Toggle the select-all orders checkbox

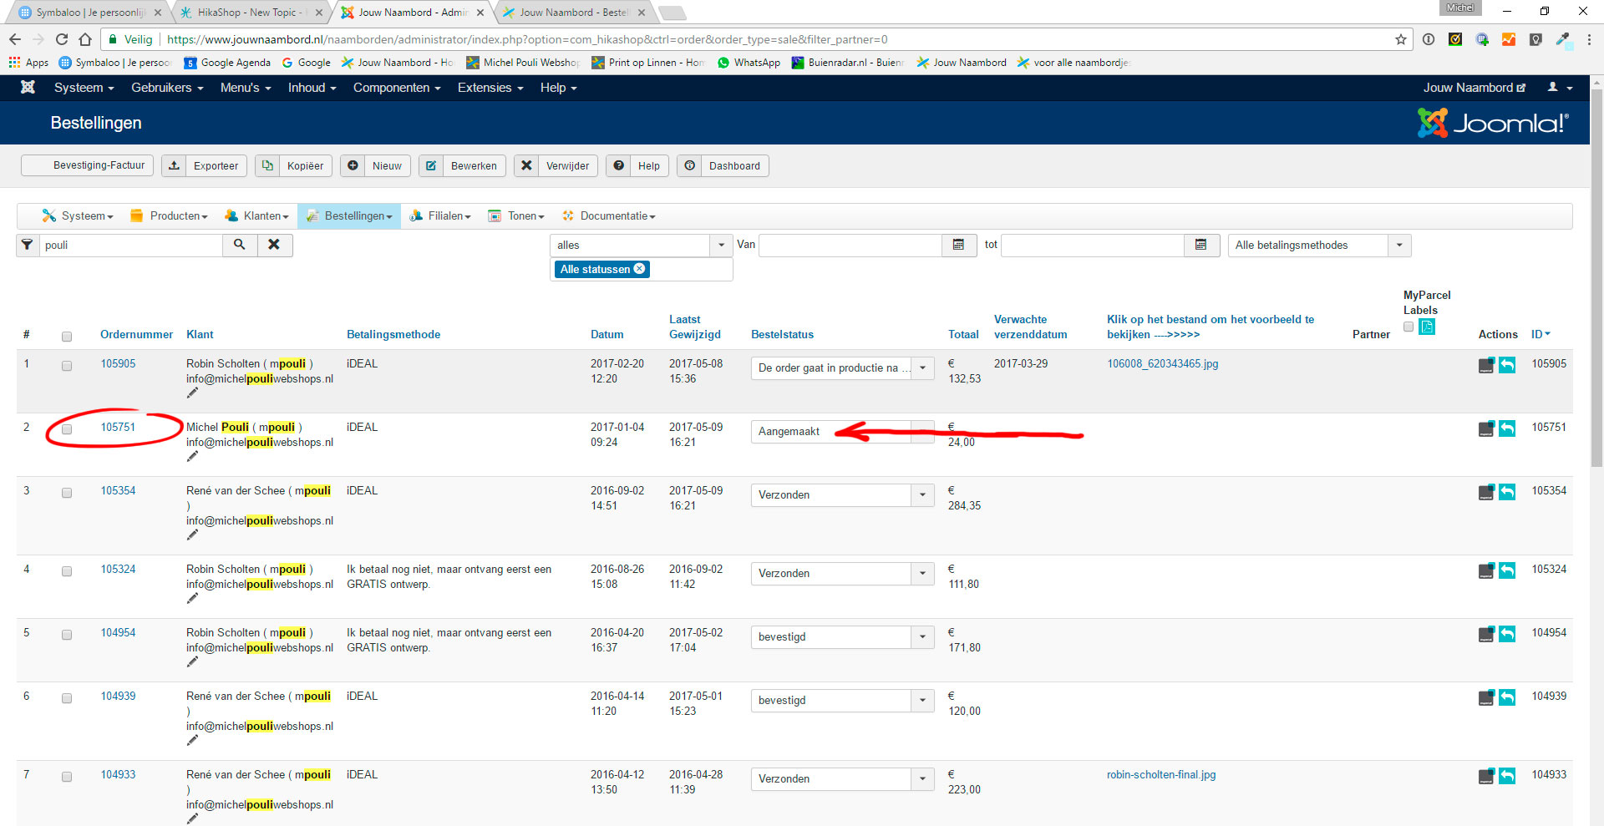(x=67, y=337)
